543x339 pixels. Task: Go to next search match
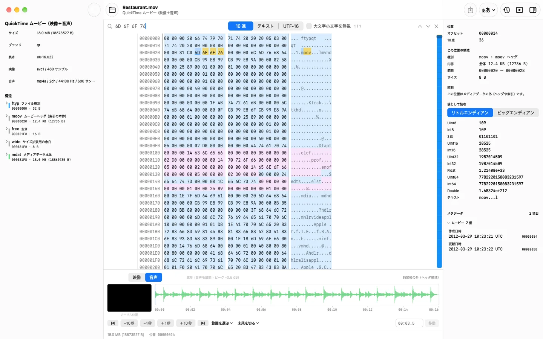click(428, 26)
